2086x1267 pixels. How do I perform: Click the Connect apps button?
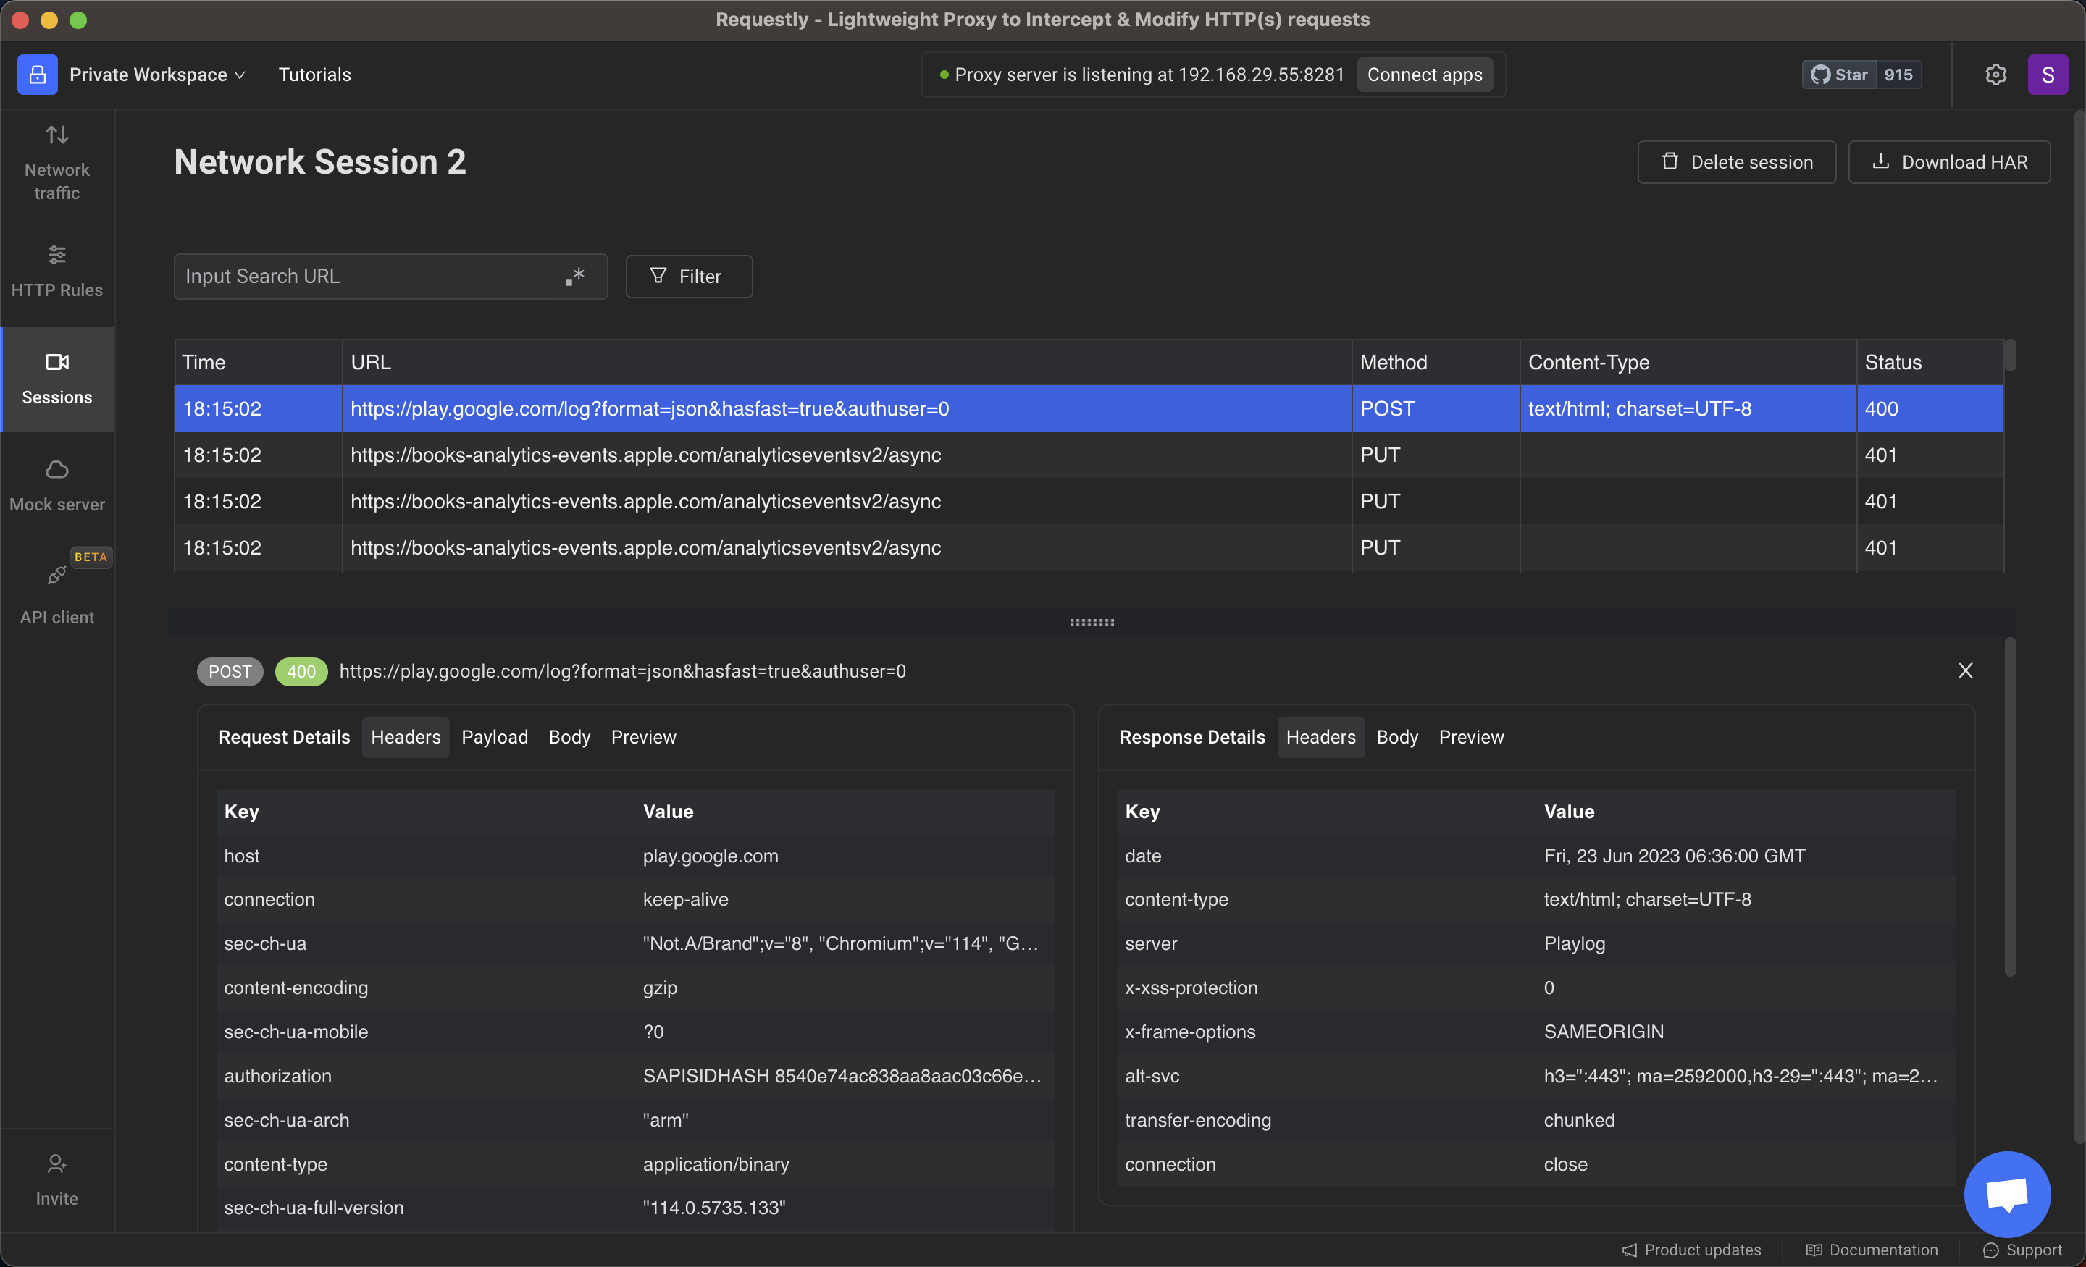[1425, 75]
